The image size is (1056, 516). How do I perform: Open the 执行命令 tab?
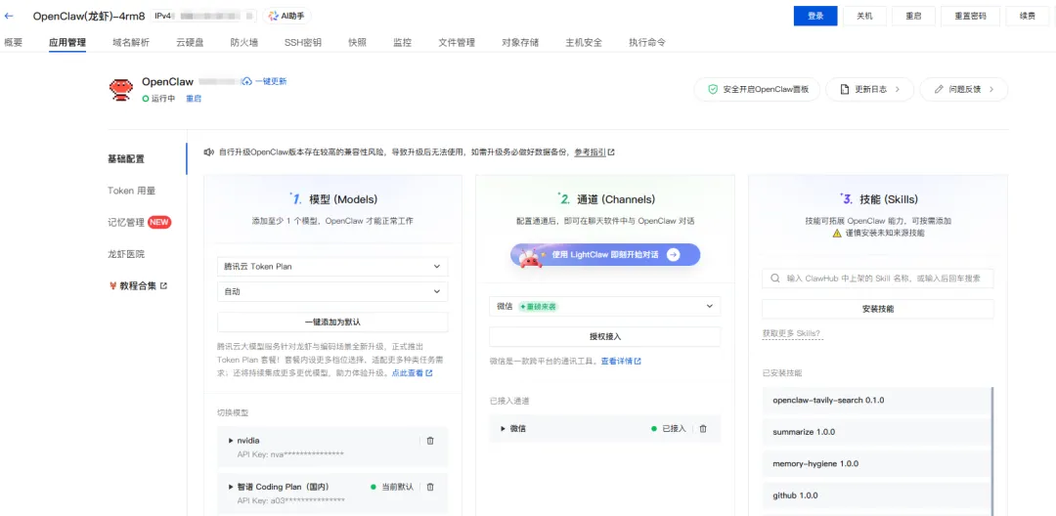[x=647, y=42]
